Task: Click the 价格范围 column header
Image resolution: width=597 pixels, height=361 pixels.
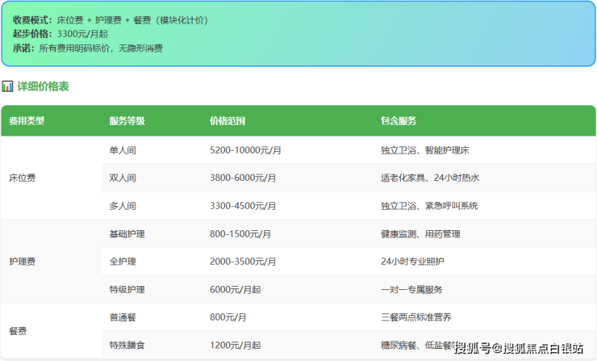Action: (227, 121)
